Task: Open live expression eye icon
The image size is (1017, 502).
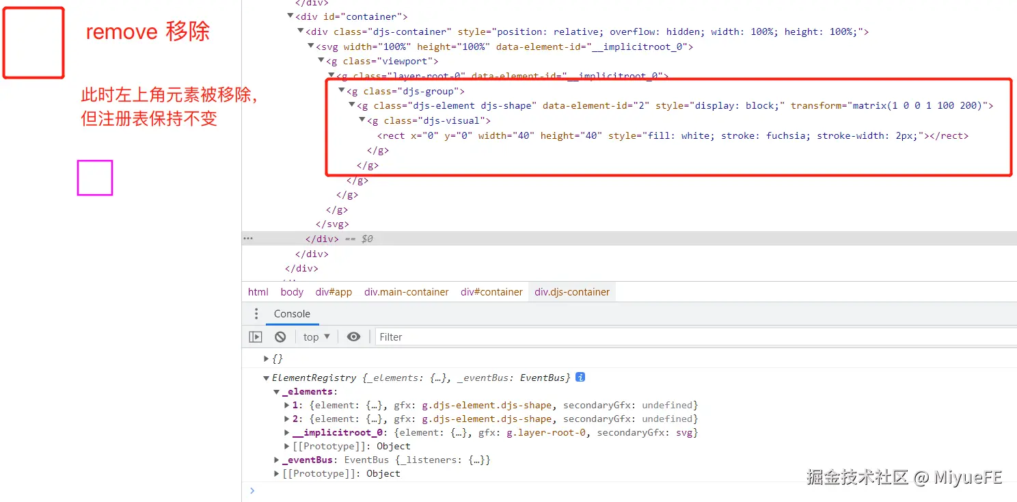Action: pos(353,336)
